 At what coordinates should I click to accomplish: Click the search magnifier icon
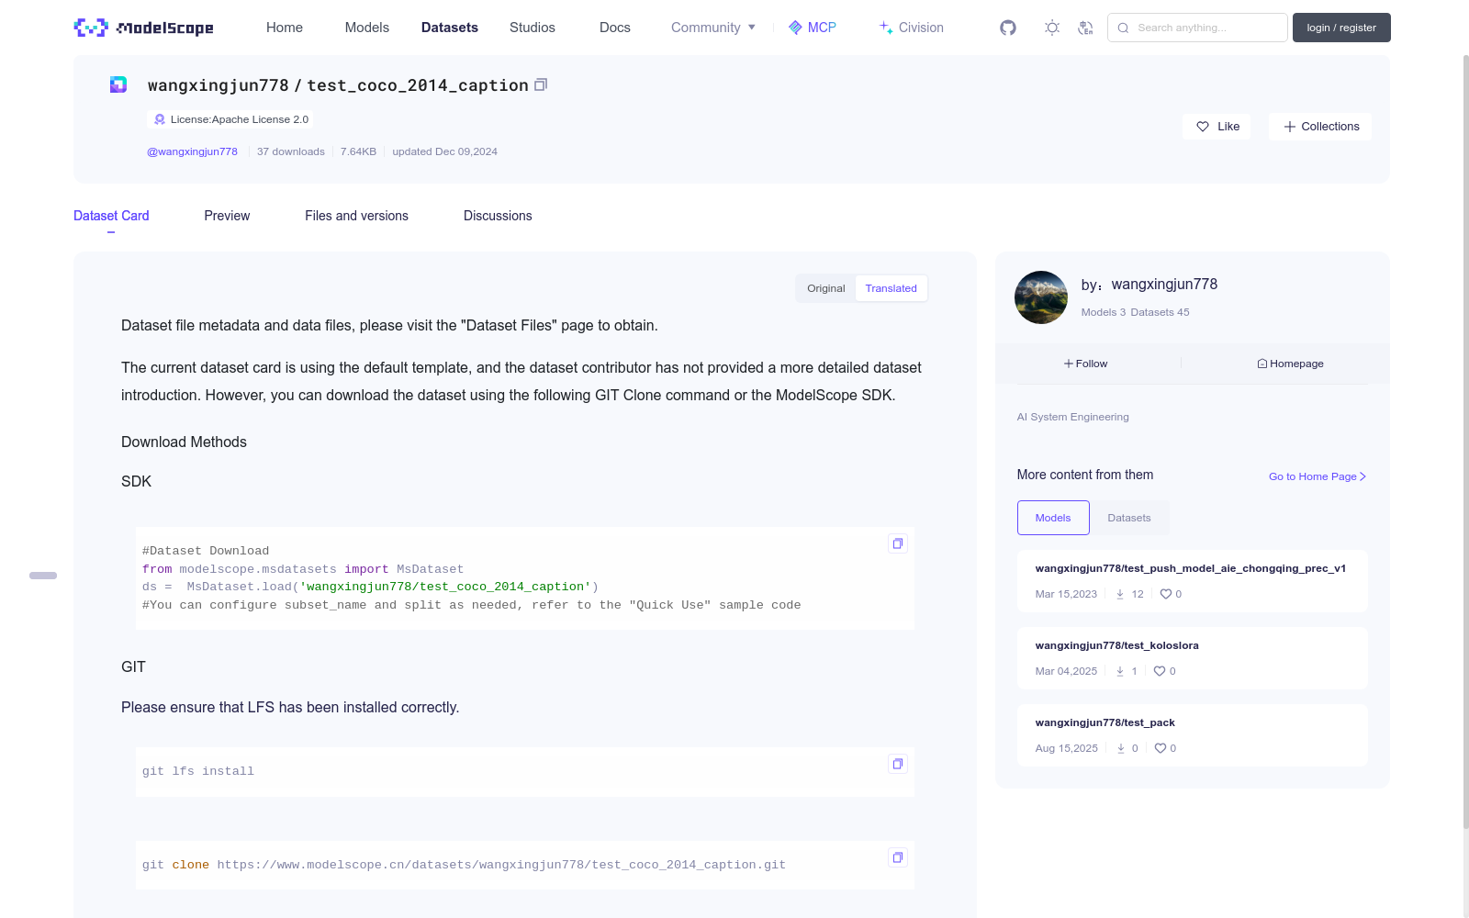click(x=1123, y=28)
